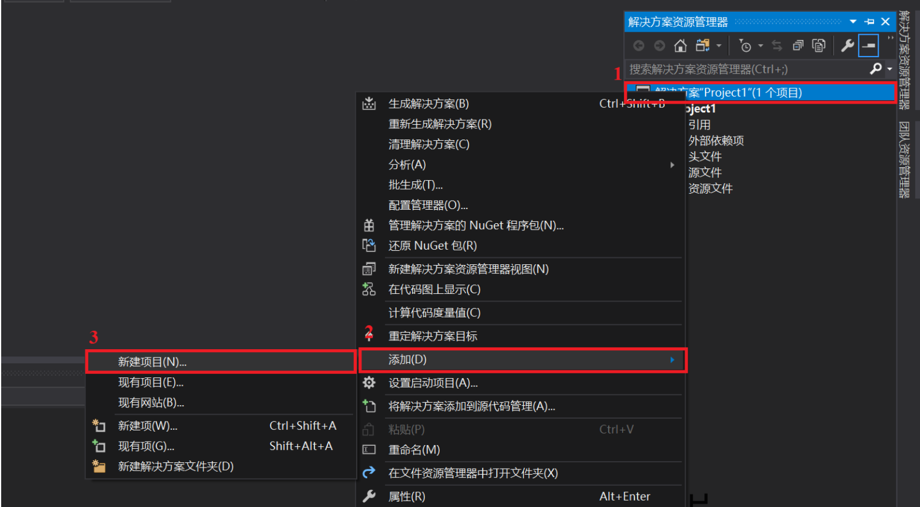The height and width of the screenshot is (507, 920).
Task: Choose 设置启动项目(A)...
Action: [x=521, y=383]
